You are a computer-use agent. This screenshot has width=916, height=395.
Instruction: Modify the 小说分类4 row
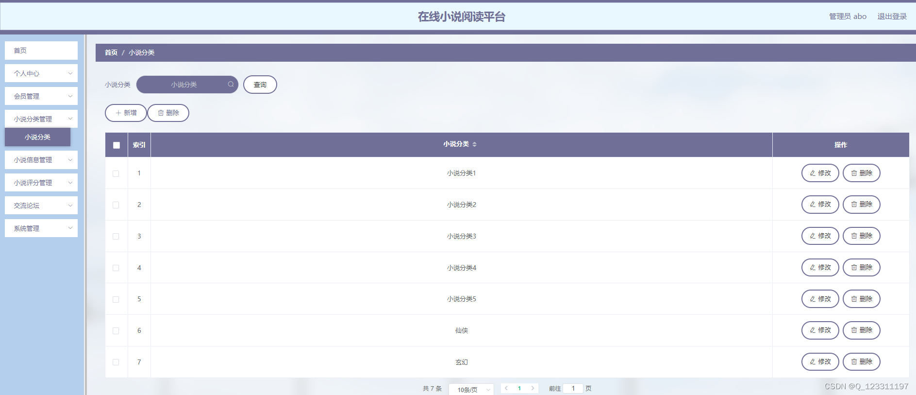820,267
